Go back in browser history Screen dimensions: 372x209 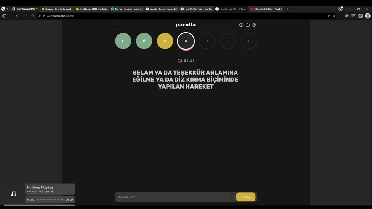[x=18, y=16]
